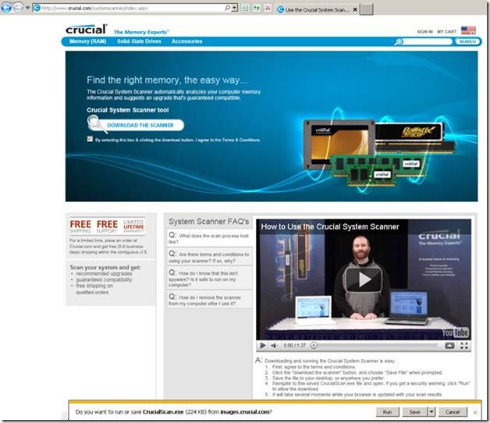Click the video progress seek bar
490x423 pixels.
pyautogui.click(x=376, y=346)
